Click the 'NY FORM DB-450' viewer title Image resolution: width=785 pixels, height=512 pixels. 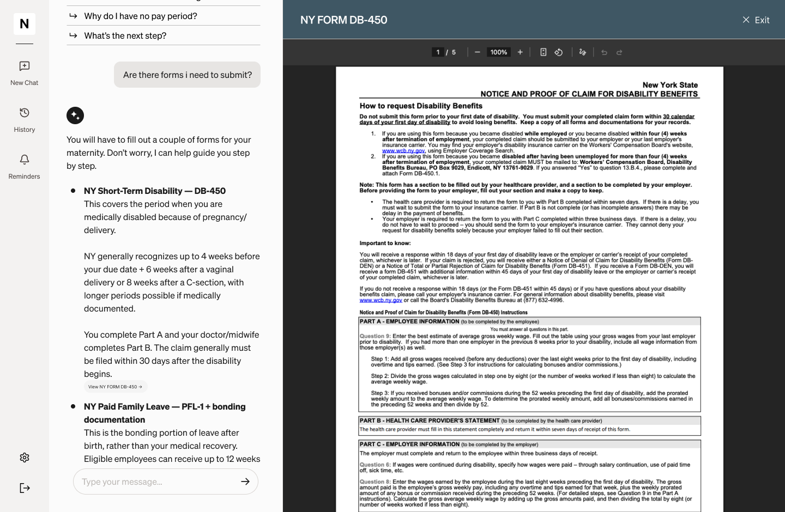344,20
